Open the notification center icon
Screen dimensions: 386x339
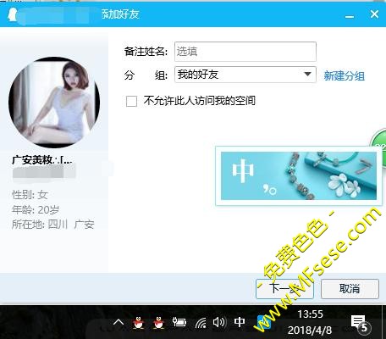pyautogui.click(x=360, y=324)
